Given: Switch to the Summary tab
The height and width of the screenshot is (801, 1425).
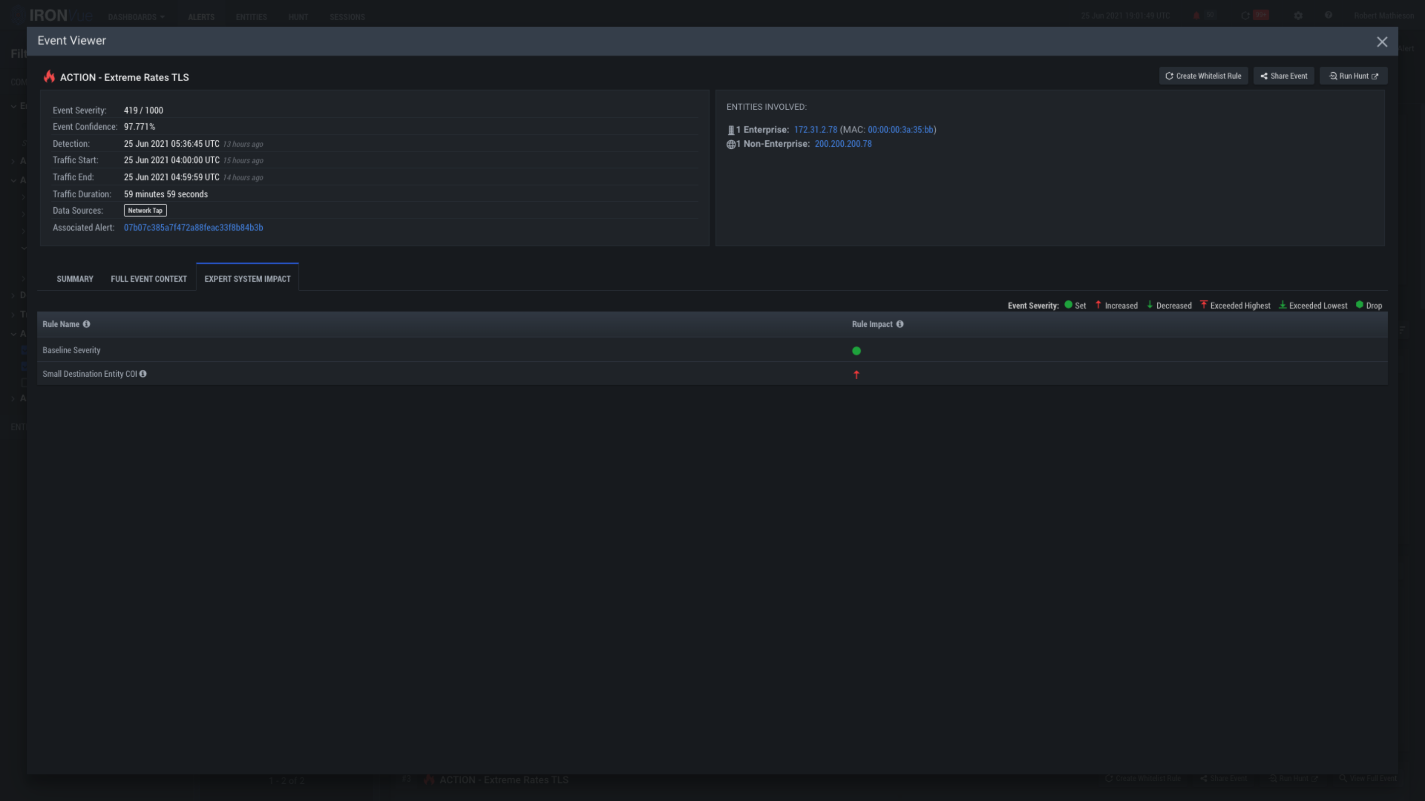Looking at the screenshot, I should (x=75, y=278).
